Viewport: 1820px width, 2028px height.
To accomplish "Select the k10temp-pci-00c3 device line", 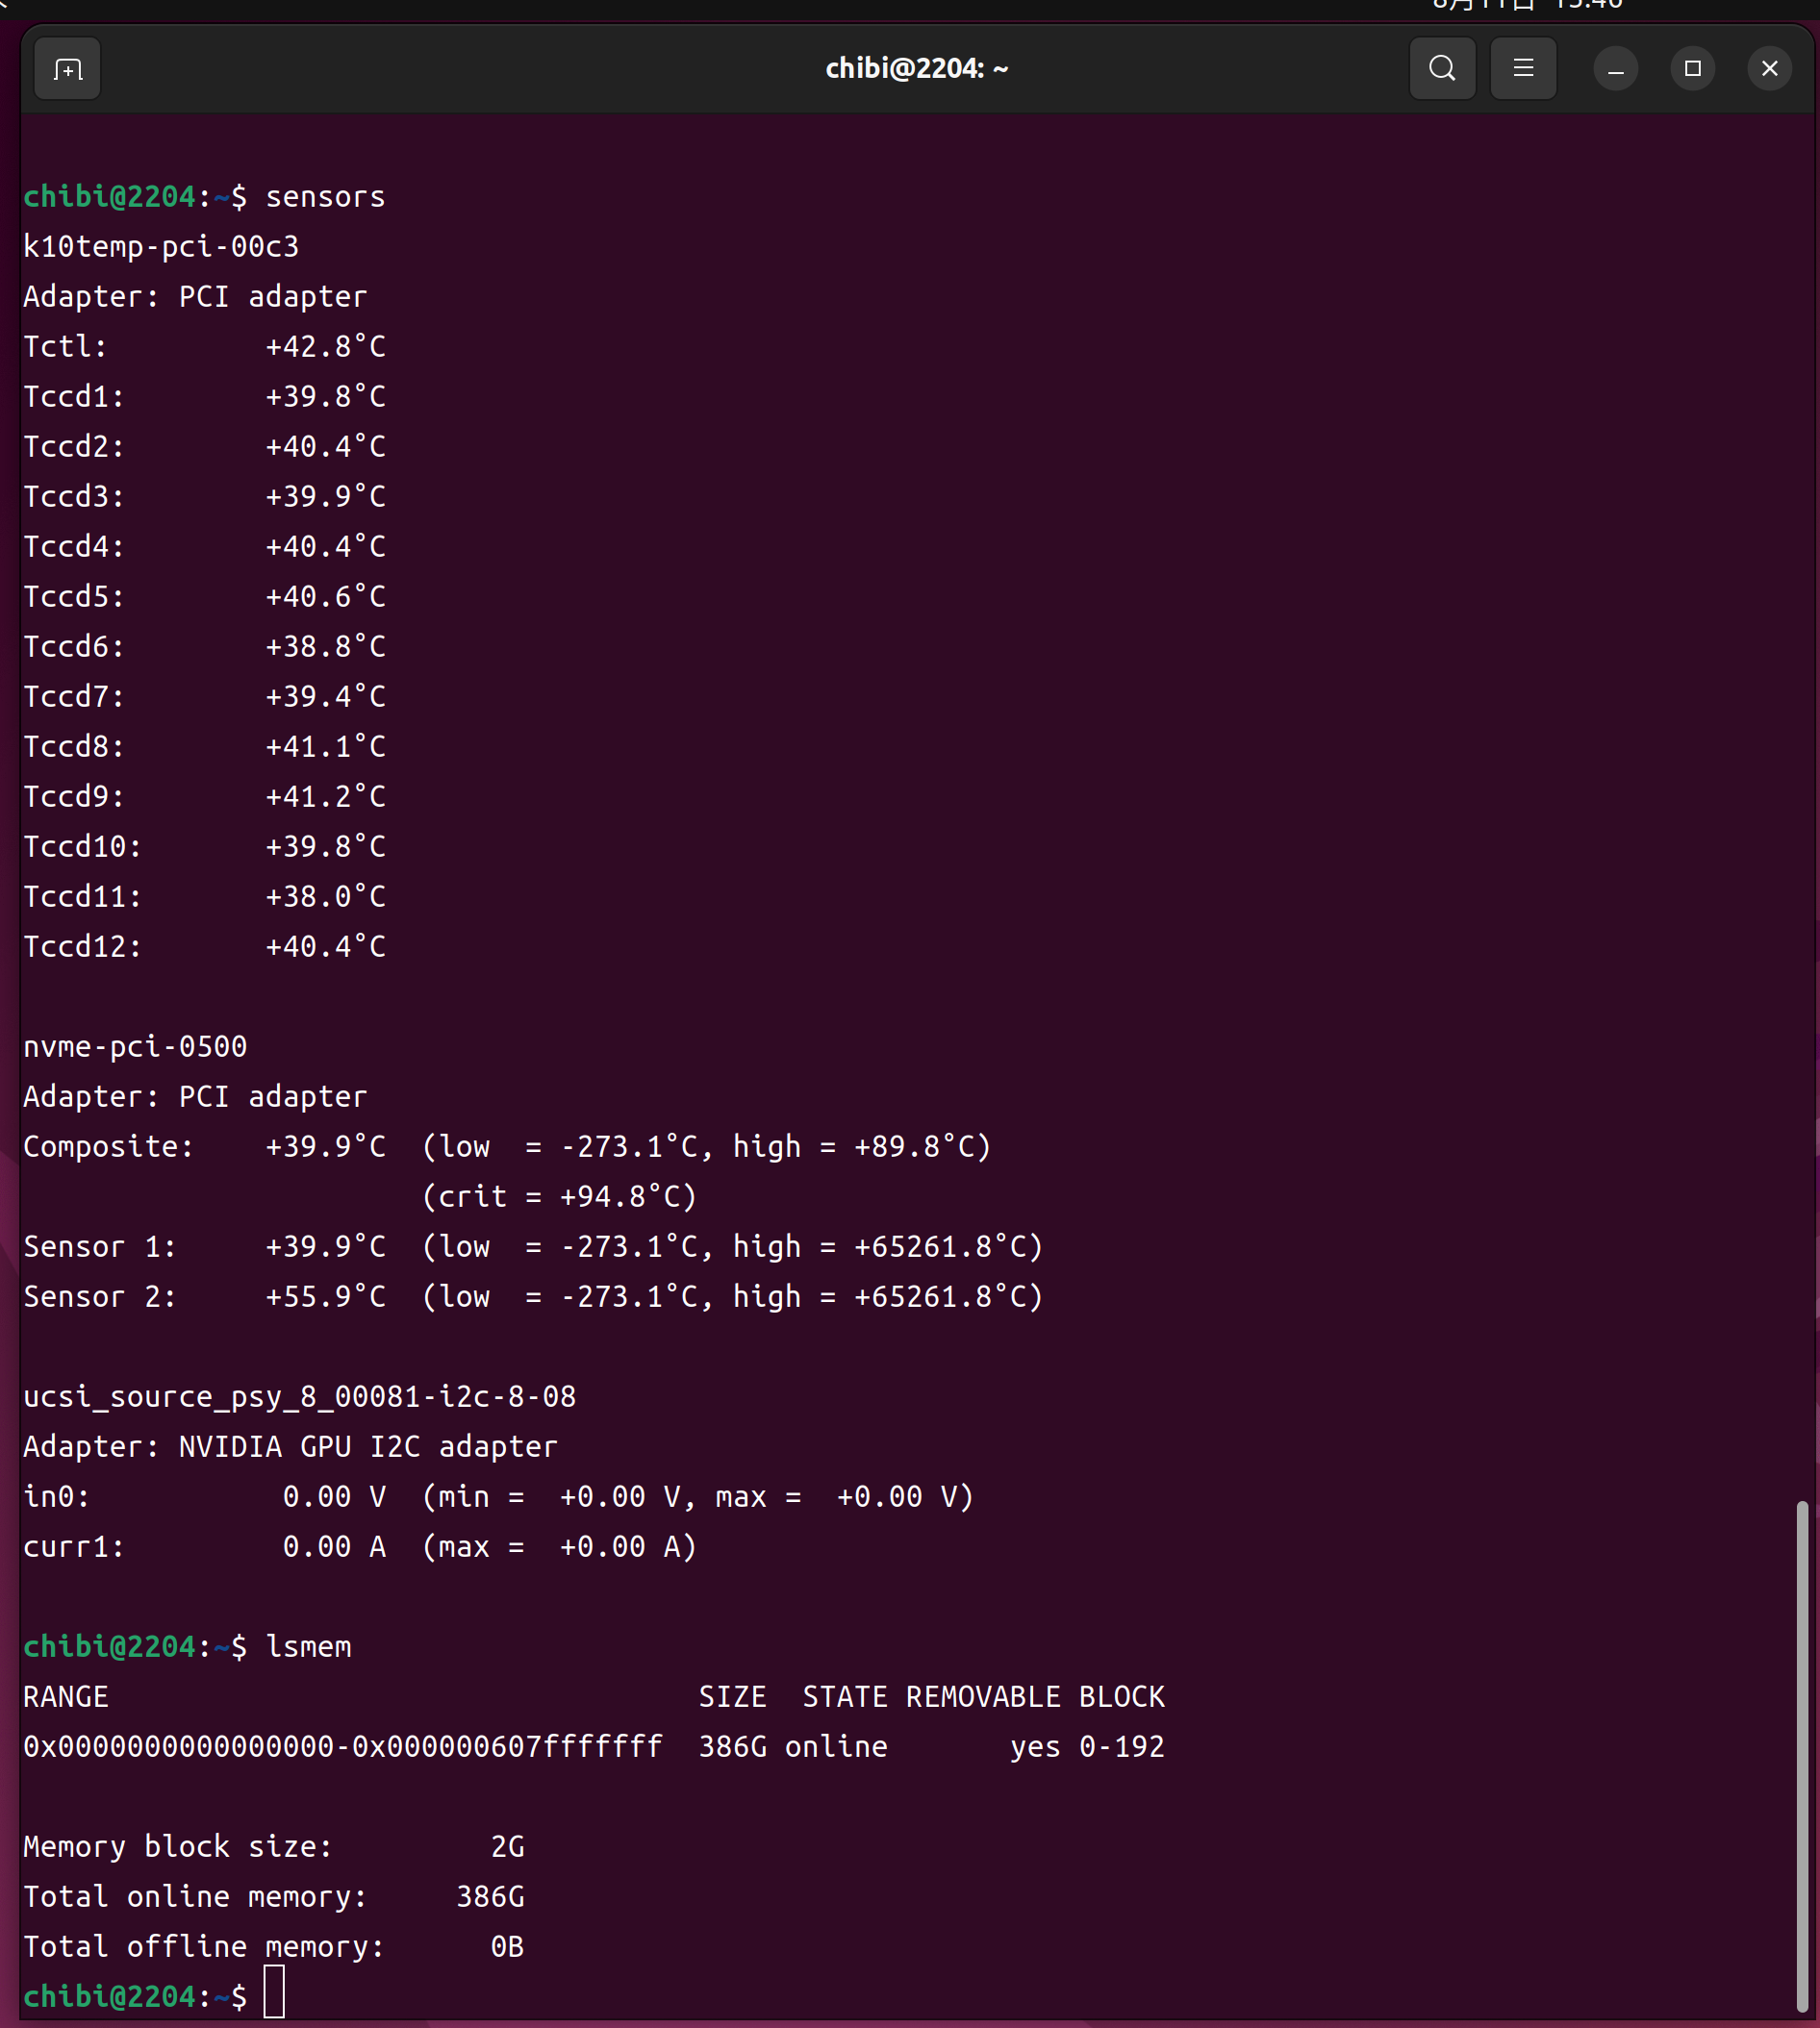I will click(161, 247).
